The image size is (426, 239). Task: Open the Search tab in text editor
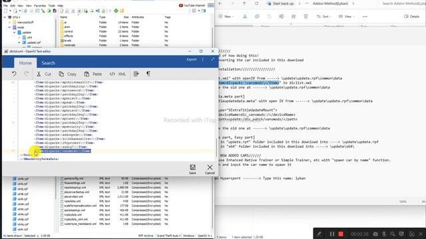48,63
